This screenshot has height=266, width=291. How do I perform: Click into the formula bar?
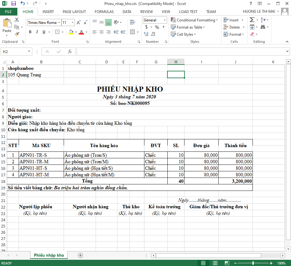pyautogui.click(x=181, y=52)
